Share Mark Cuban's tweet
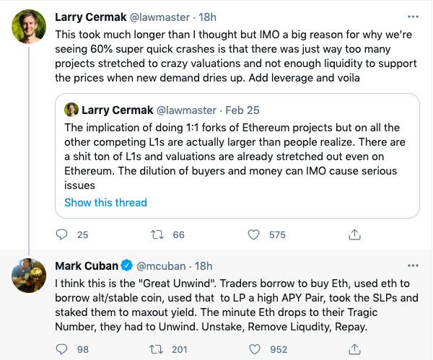Image resolution: width=433 pixels, height=360 pixels. click(354, 350)
